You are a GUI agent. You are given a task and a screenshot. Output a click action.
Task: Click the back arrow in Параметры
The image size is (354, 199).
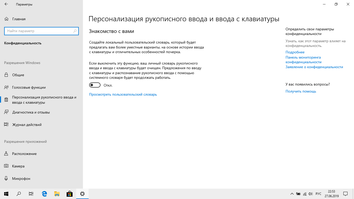[x=6, y=4]
